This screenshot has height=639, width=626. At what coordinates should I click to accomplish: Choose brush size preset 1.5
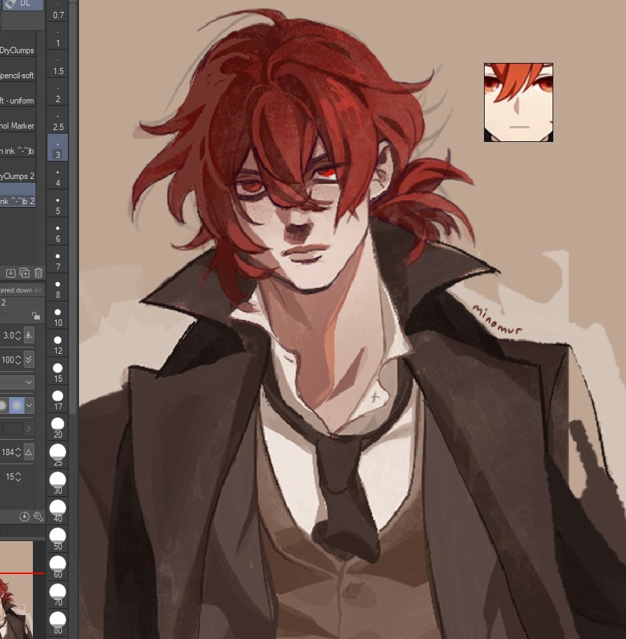58,64
